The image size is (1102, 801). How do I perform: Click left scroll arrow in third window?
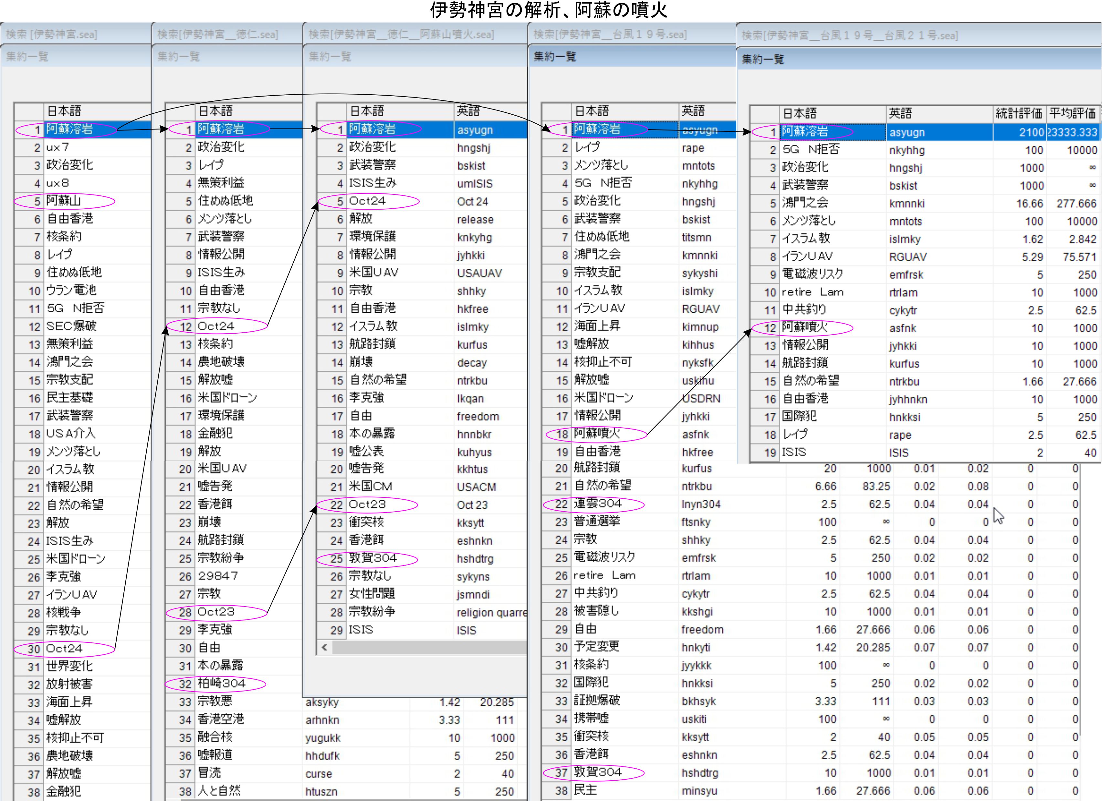pos(324,648)
